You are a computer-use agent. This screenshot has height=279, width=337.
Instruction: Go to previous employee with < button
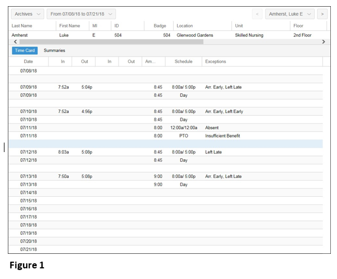point(257,14)
